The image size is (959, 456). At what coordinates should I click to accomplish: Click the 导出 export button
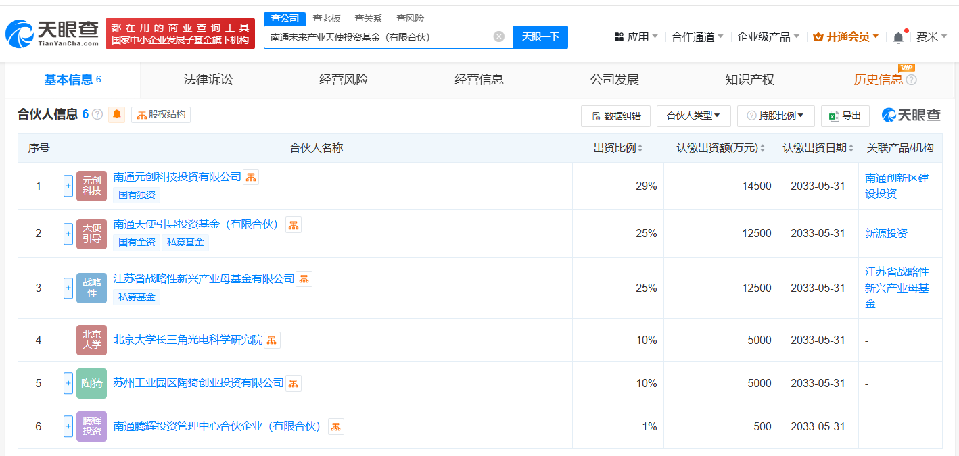pyautogui.click(x=845, y=116)
